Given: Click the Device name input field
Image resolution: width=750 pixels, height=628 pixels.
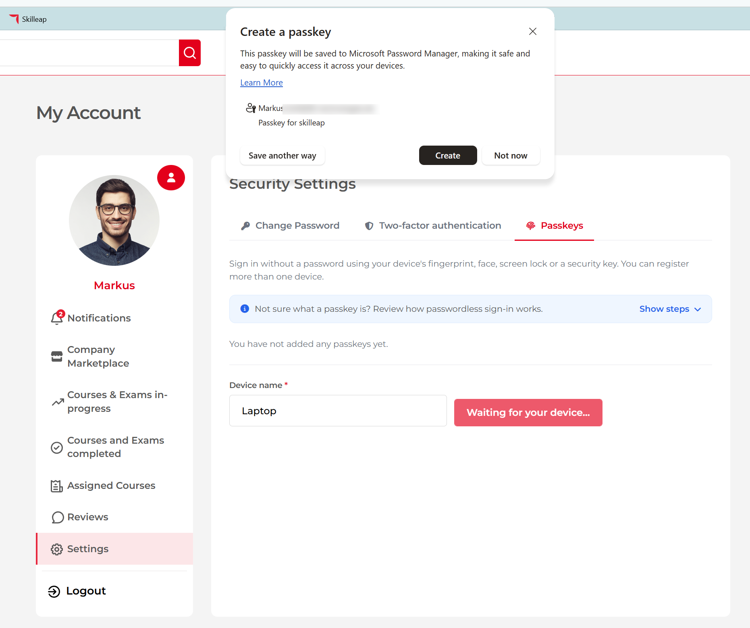Looking at the screenshot, I should pyautogui.click(x=338, y=411).
